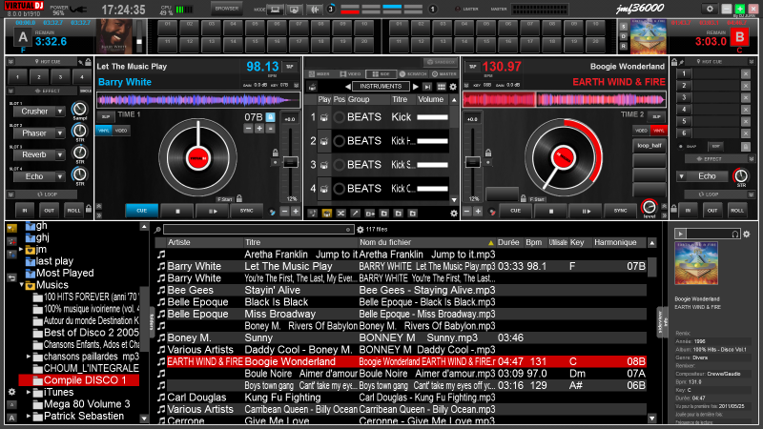The width and height of the screenshot is (763, 429).
Task: Click the loop padlock on left deck
Action: [88, 209]
